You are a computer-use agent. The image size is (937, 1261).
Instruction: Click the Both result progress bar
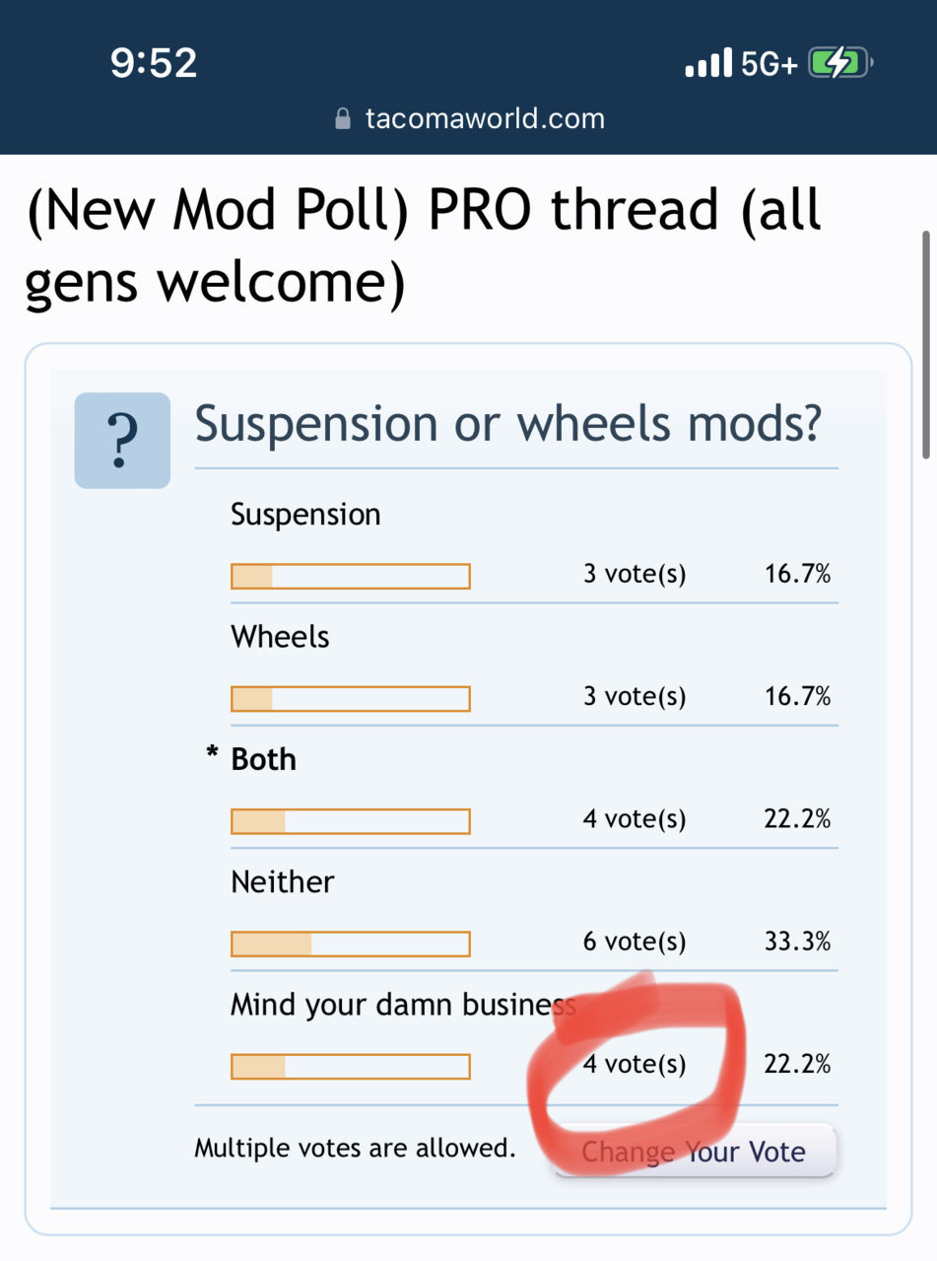coord(351,820)
